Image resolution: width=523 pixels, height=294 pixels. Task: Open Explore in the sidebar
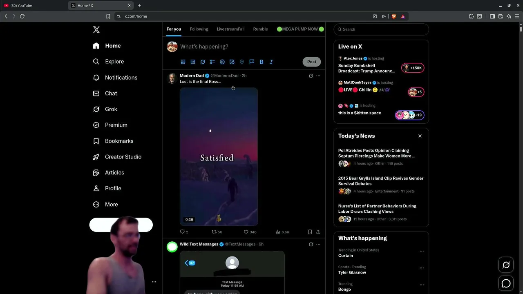[x=108, y=62]
